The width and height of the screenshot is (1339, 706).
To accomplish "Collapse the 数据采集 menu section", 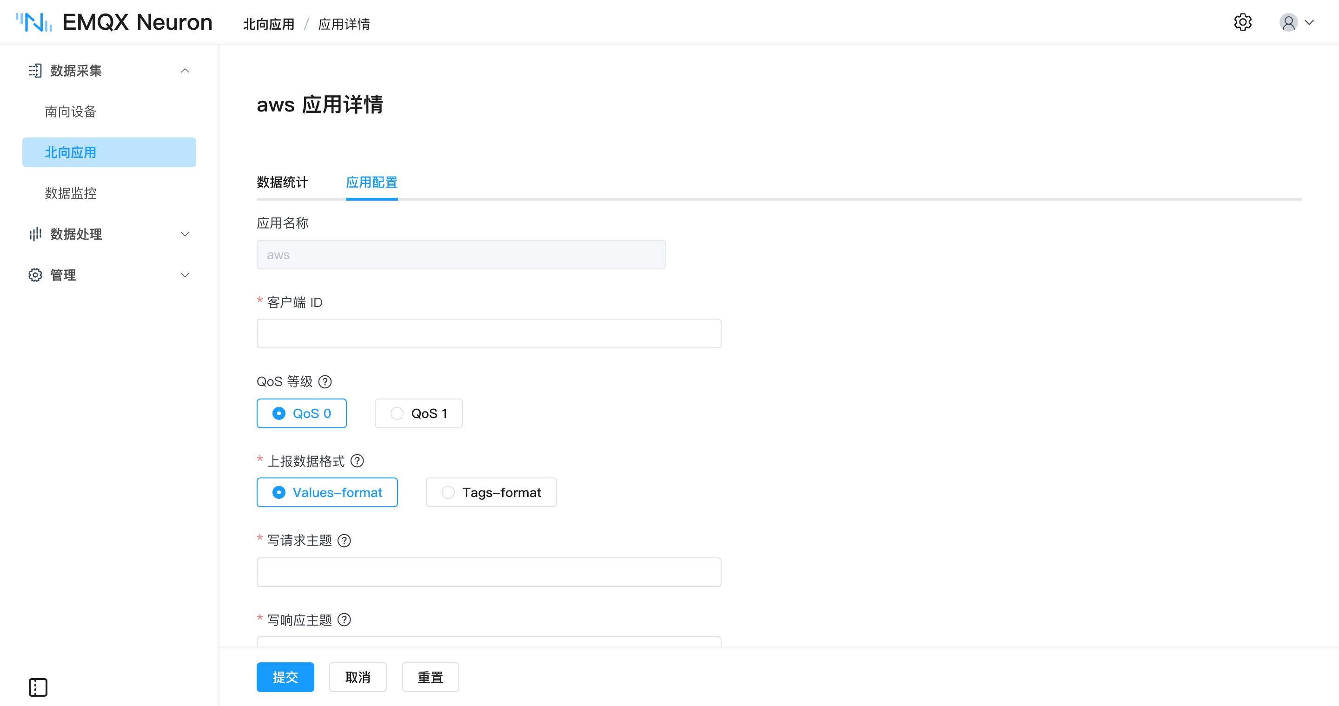I will click(185, 71).
